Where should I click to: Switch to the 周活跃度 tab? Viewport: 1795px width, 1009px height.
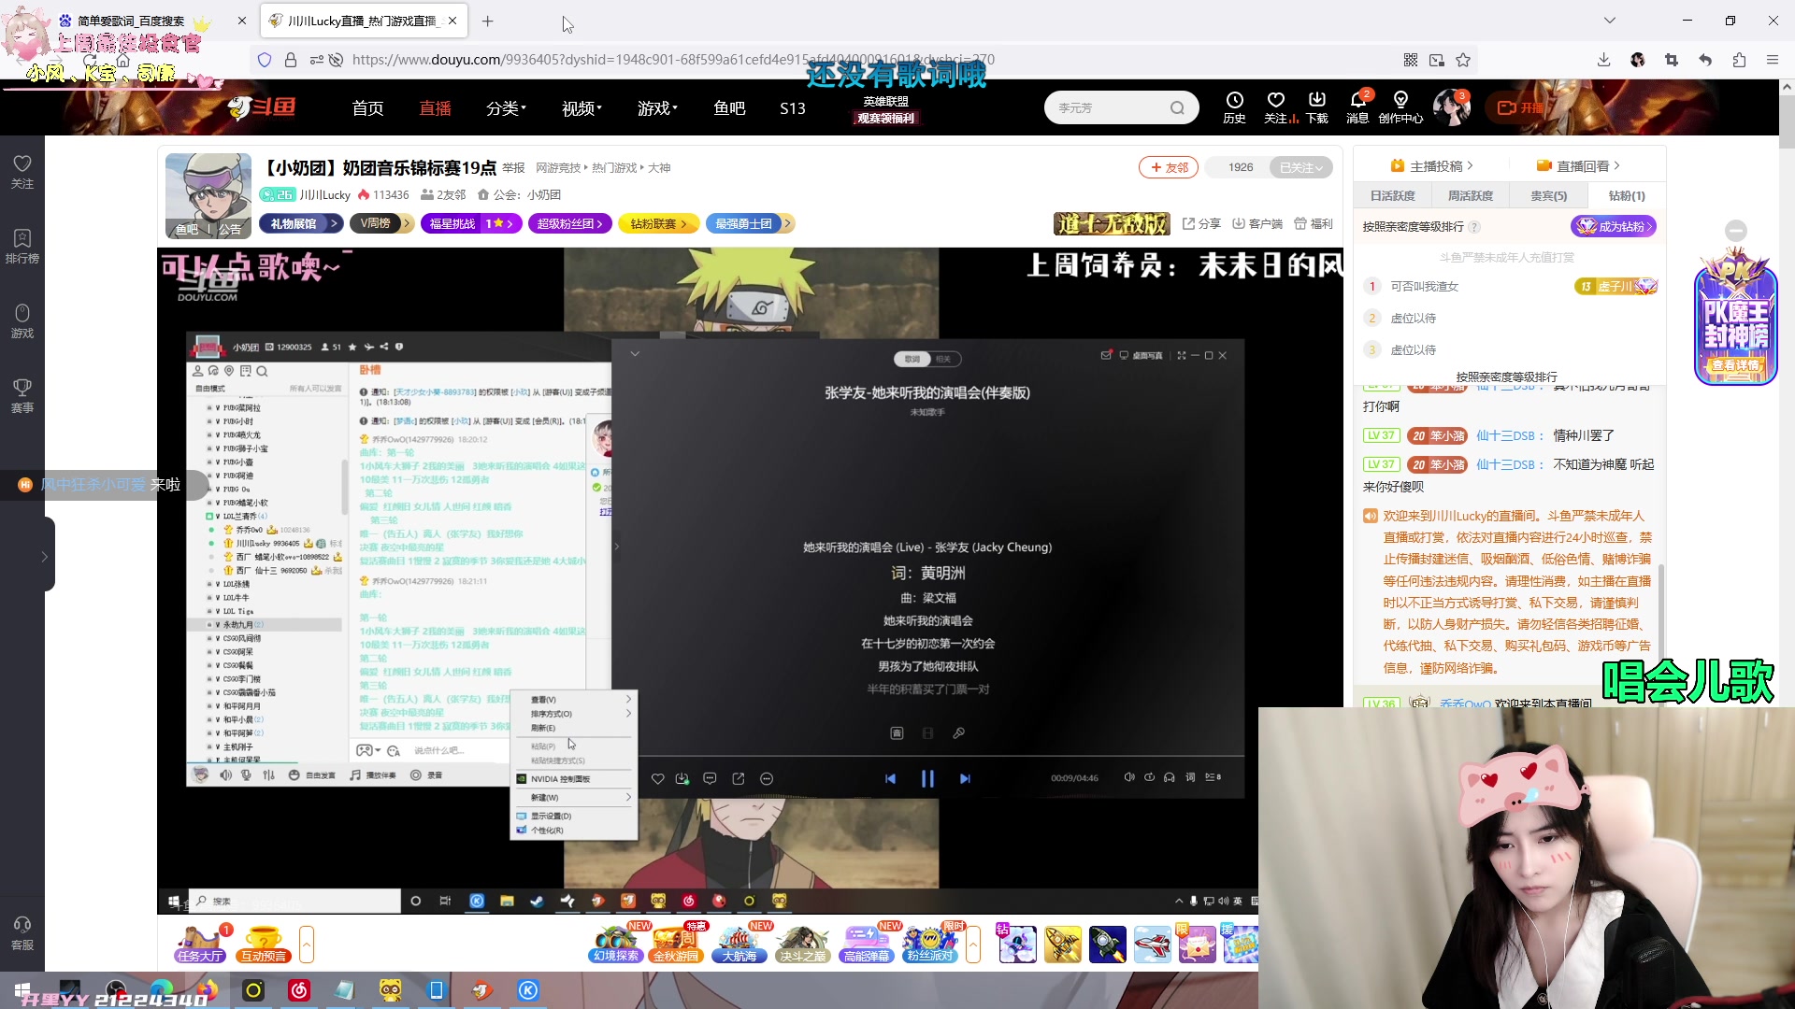1470,195
